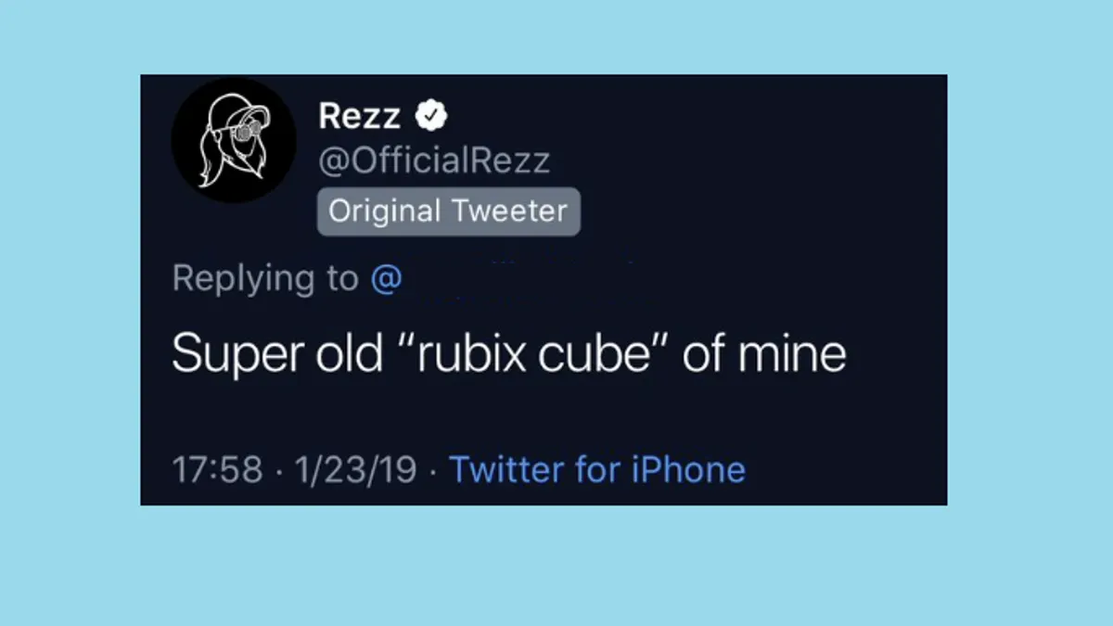Screen dimensions: 1113x626
Task: Open the Twitter for iPhone source link
Action: tap(597, 469)
